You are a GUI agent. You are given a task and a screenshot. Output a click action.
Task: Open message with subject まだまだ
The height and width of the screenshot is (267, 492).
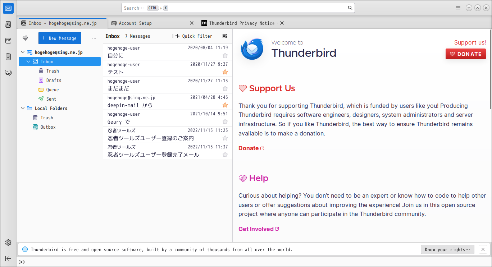[168, 85]
